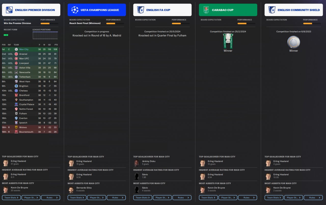326x205 pixels.
Task: Click the Premier Division performance bar
Action: 49,23
